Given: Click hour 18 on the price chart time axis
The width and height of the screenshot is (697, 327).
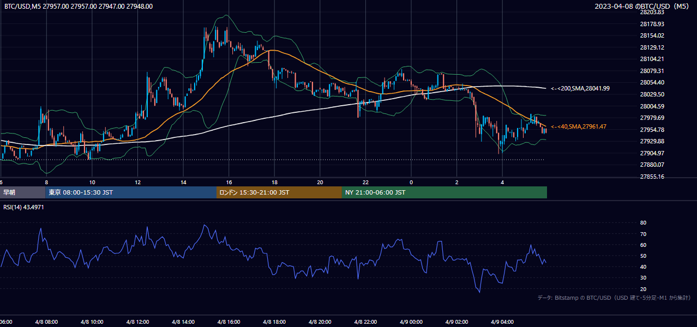Looking at the screenshot, I should [x=274, y=183].
